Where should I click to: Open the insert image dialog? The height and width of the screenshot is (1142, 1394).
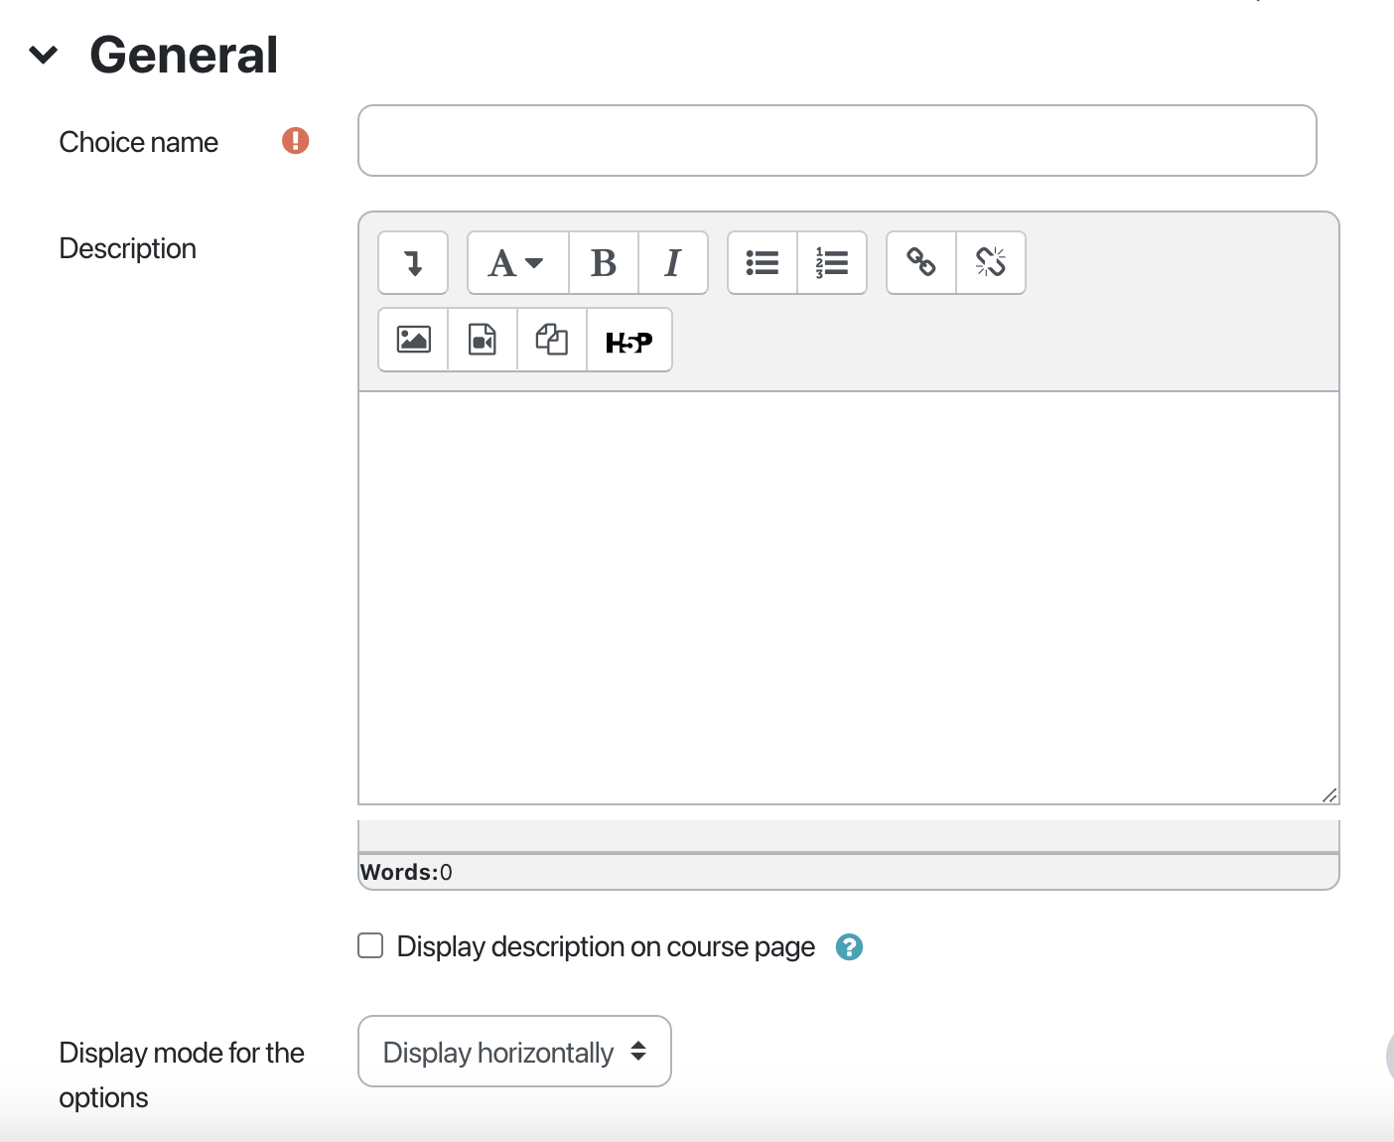[413, 340]
